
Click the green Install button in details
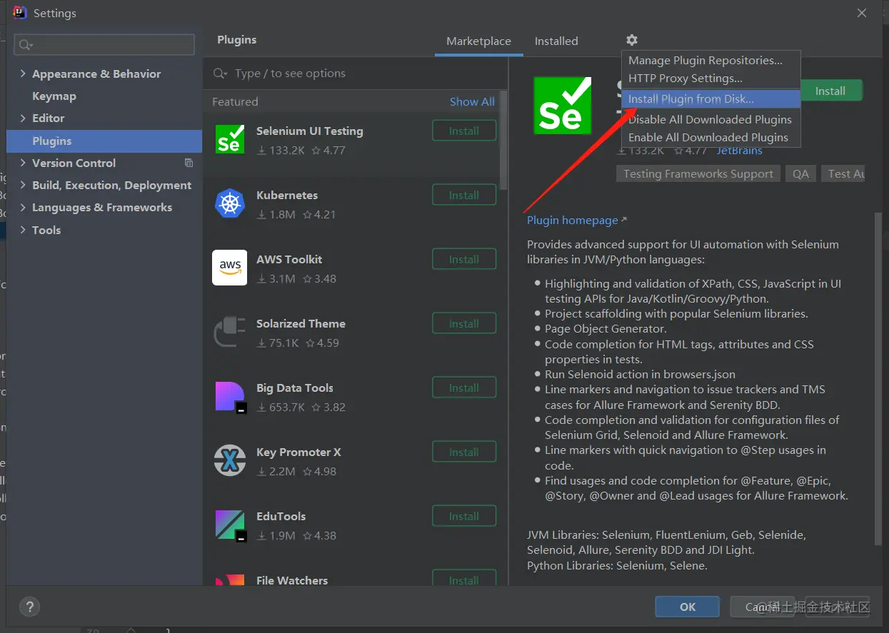[x=831, y=91]
